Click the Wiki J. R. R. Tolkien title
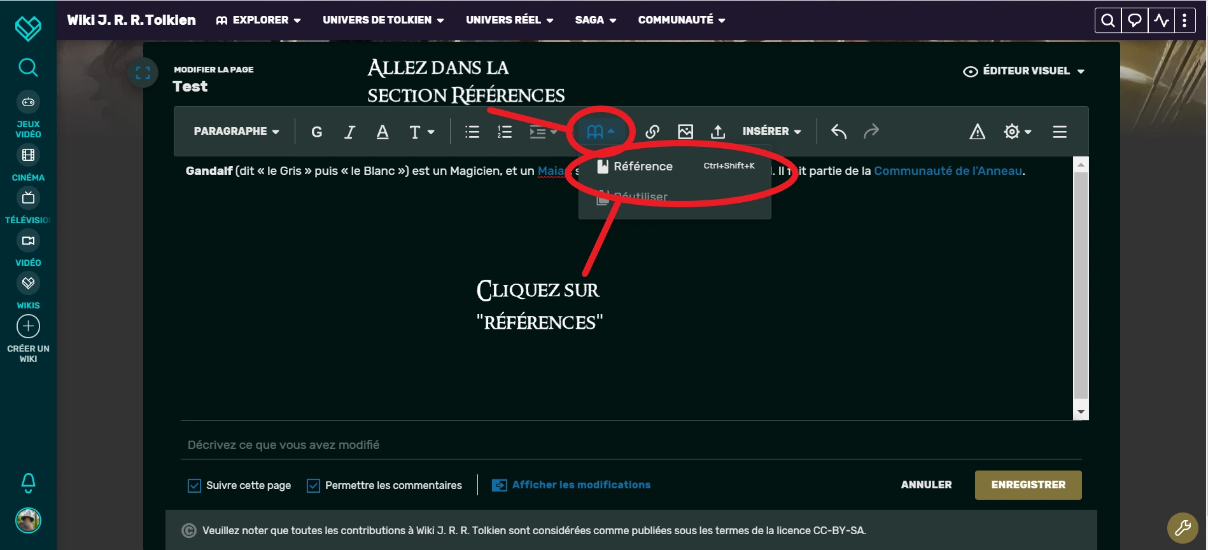 click(x=132, y=20)
